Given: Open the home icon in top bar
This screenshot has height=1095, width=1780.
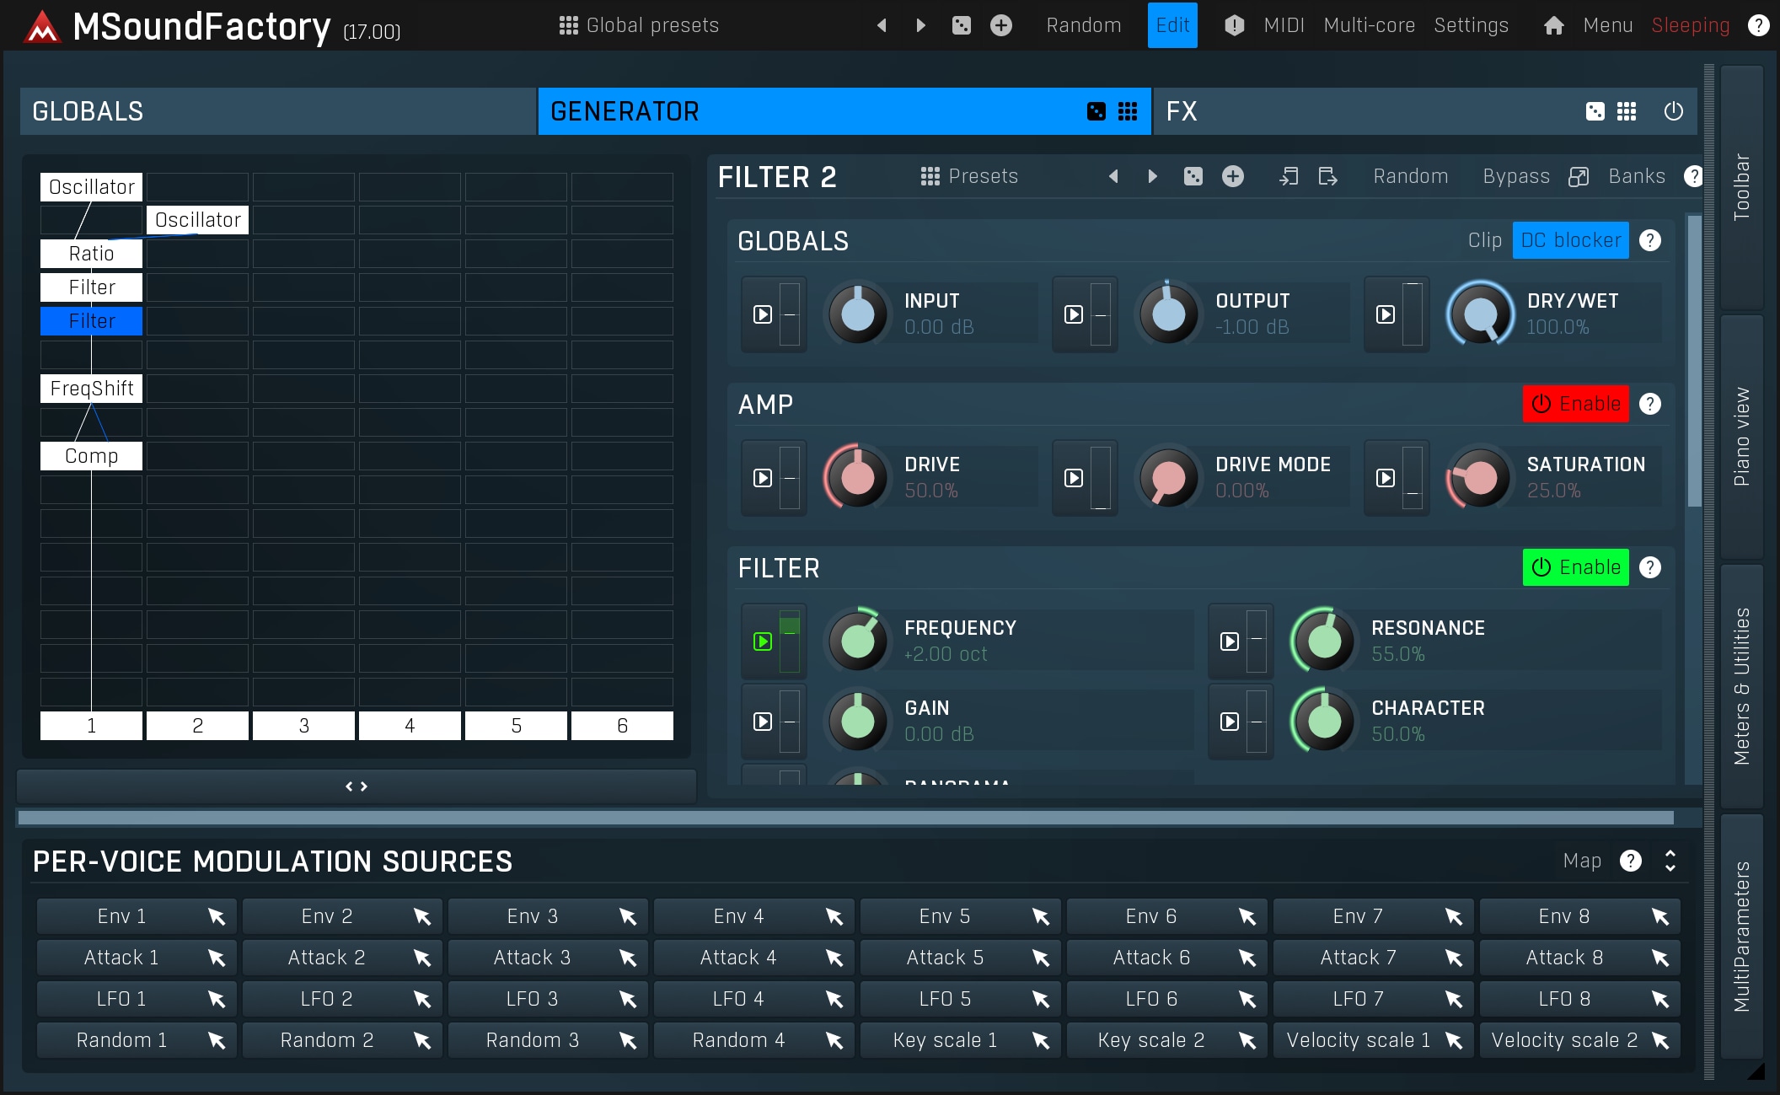Looking at the screenshot, I should pos(1553,25).
